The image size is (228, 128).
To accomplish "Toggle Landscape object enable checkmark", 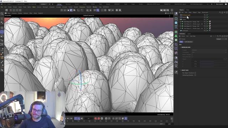I will pyautogui.click(x=208, y=31).
